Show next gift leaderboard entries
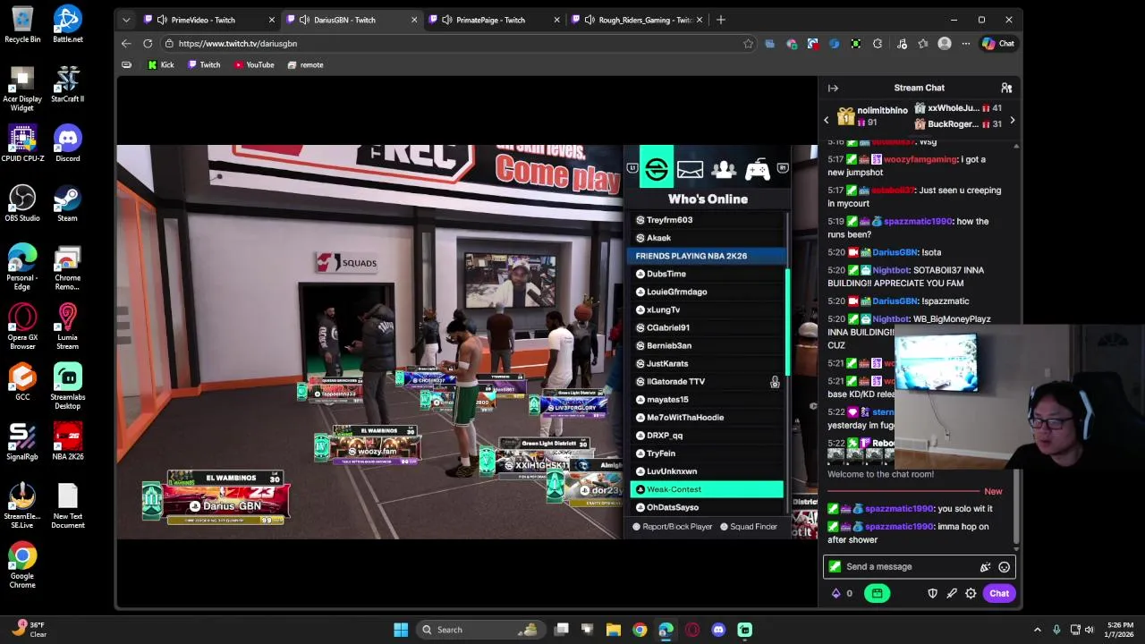The width and height of the screenshot is (1145, 644). coord(1012,120)
